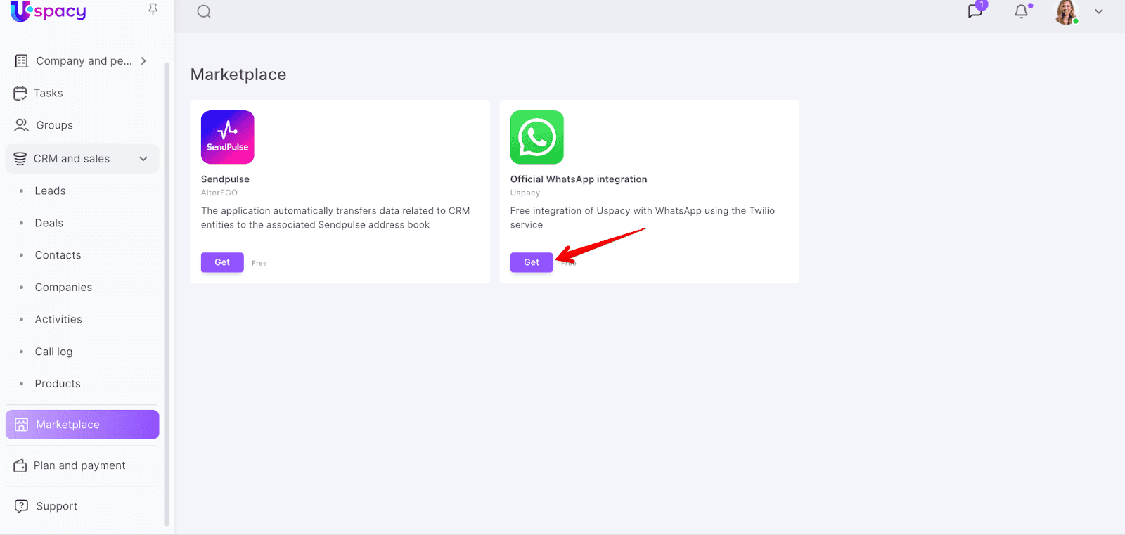Click the CRM and sales stack icon
This screenshot has height=535, width=1125.
[x=20, y=159]
